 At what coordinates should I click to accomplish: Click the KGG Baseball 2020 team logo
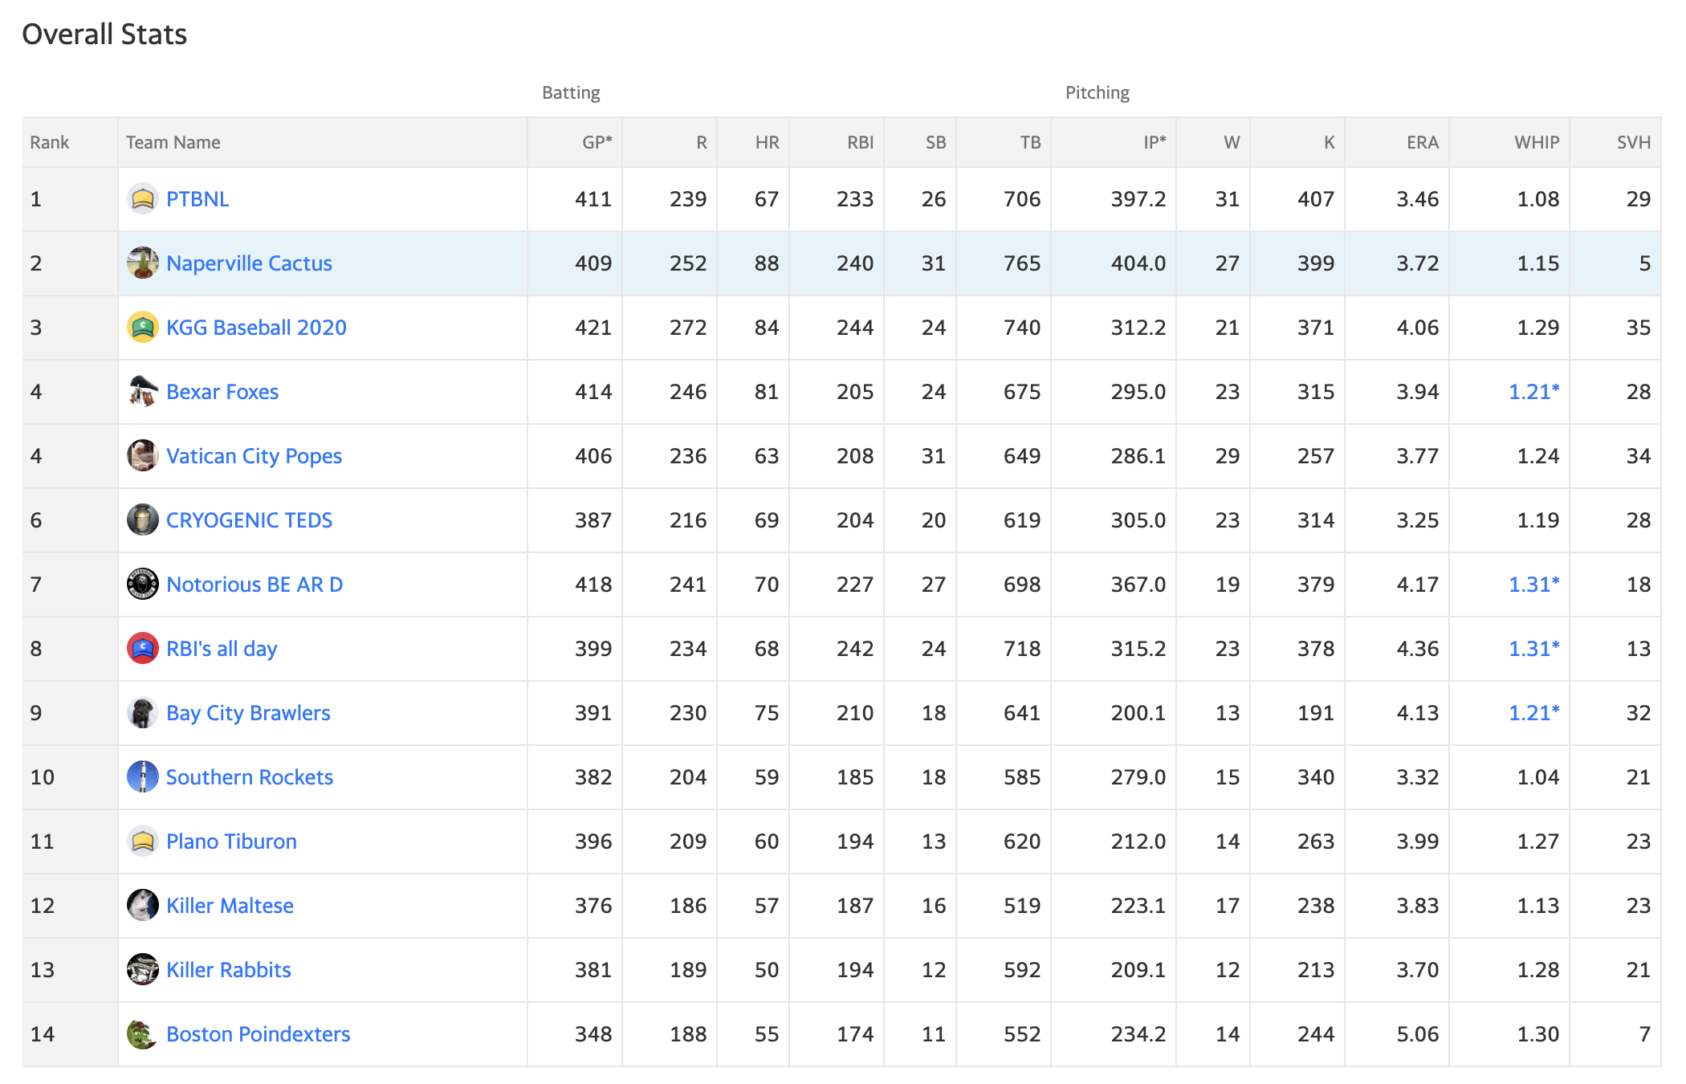[x=143, y=327]
